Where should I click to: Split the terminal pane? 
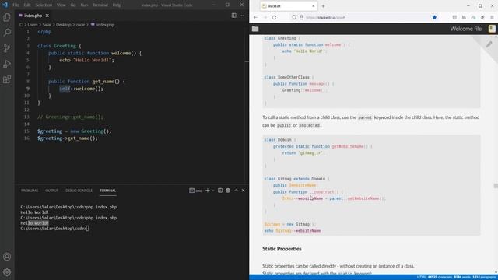coord(220,190)
